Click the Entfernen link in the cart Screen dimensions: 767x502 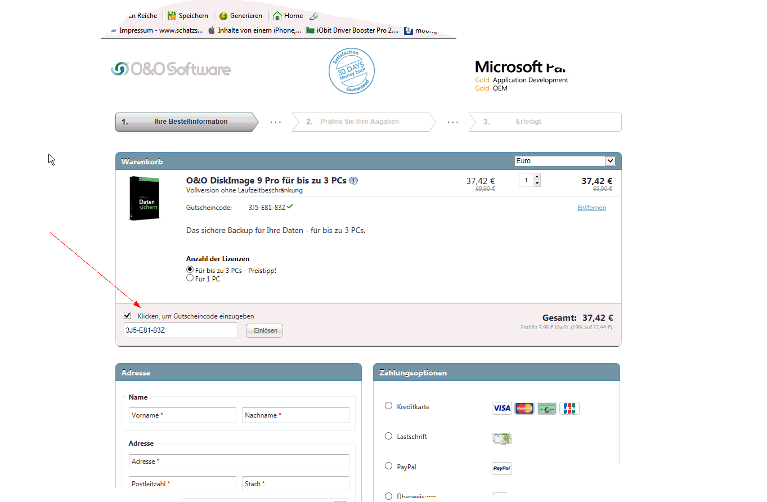(591, 208)
